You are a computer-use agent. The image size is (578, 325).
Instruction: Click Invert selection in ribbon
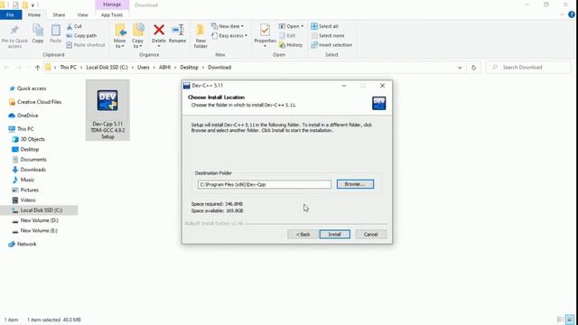pos(331,45)
